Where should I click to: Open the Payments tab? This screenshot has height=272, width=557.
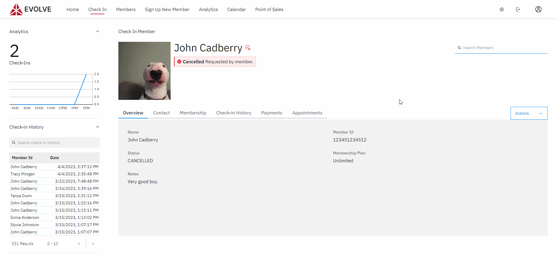click(272, 113)
